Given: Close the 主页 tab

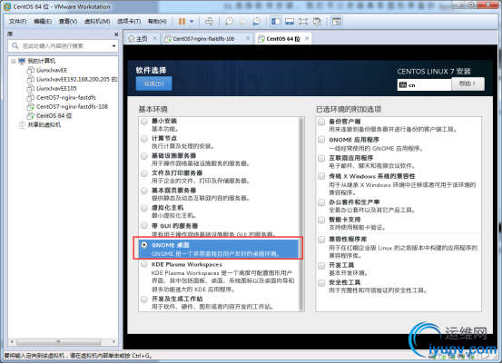Looking at the screenshot, I should coord(154,38).
